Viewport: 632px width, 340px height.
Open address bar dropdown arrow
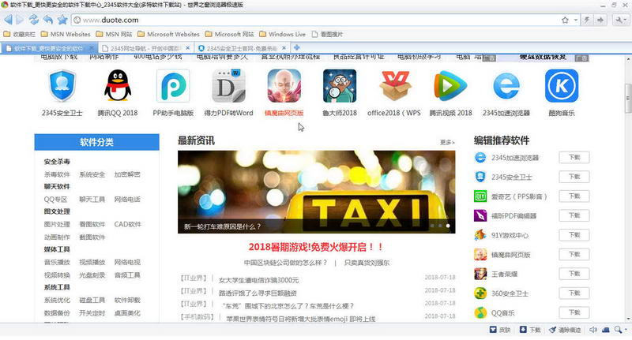pyautogui.click(x=576, y=20)
